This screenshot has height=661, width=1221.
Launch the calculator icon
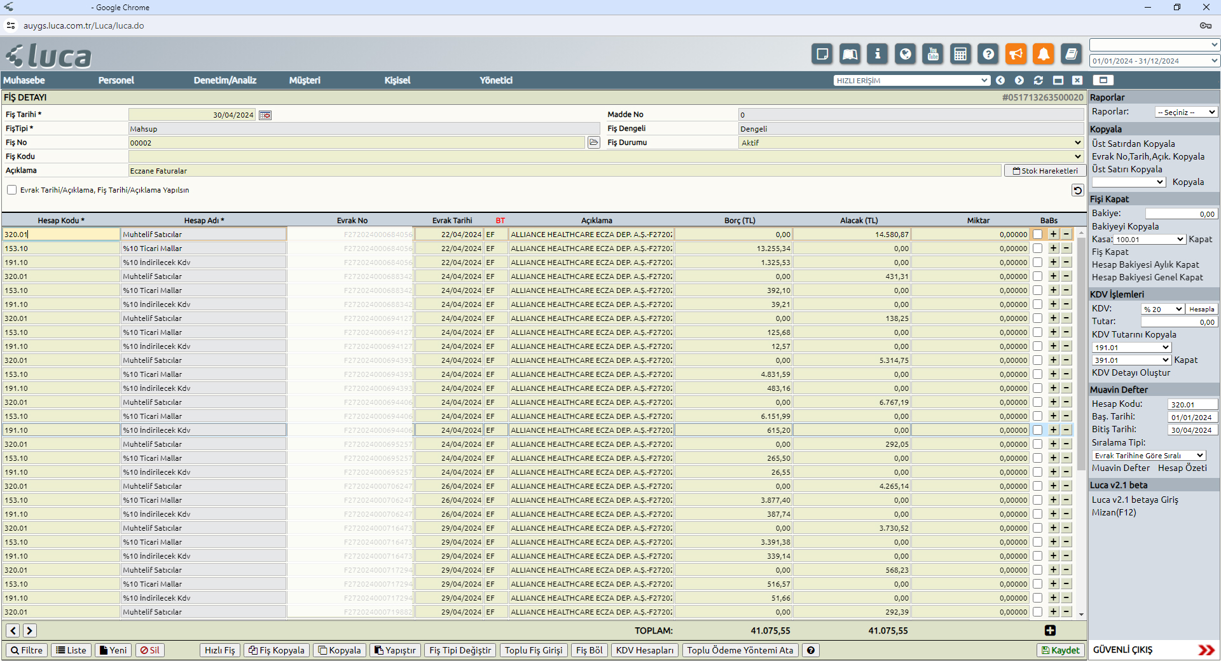tap(960, 54)
